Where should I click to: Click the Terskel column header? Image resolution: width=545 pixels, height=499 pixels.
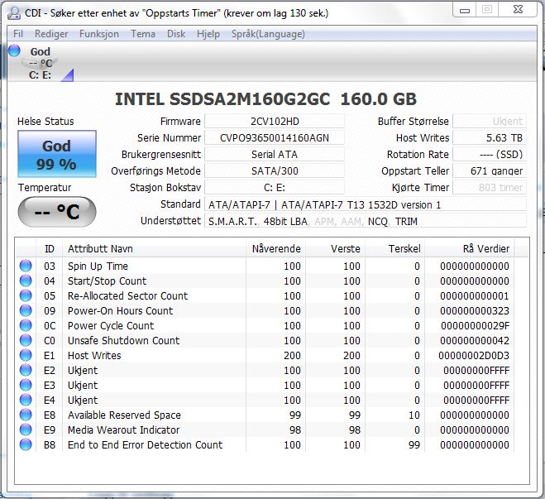pos(395,248)
